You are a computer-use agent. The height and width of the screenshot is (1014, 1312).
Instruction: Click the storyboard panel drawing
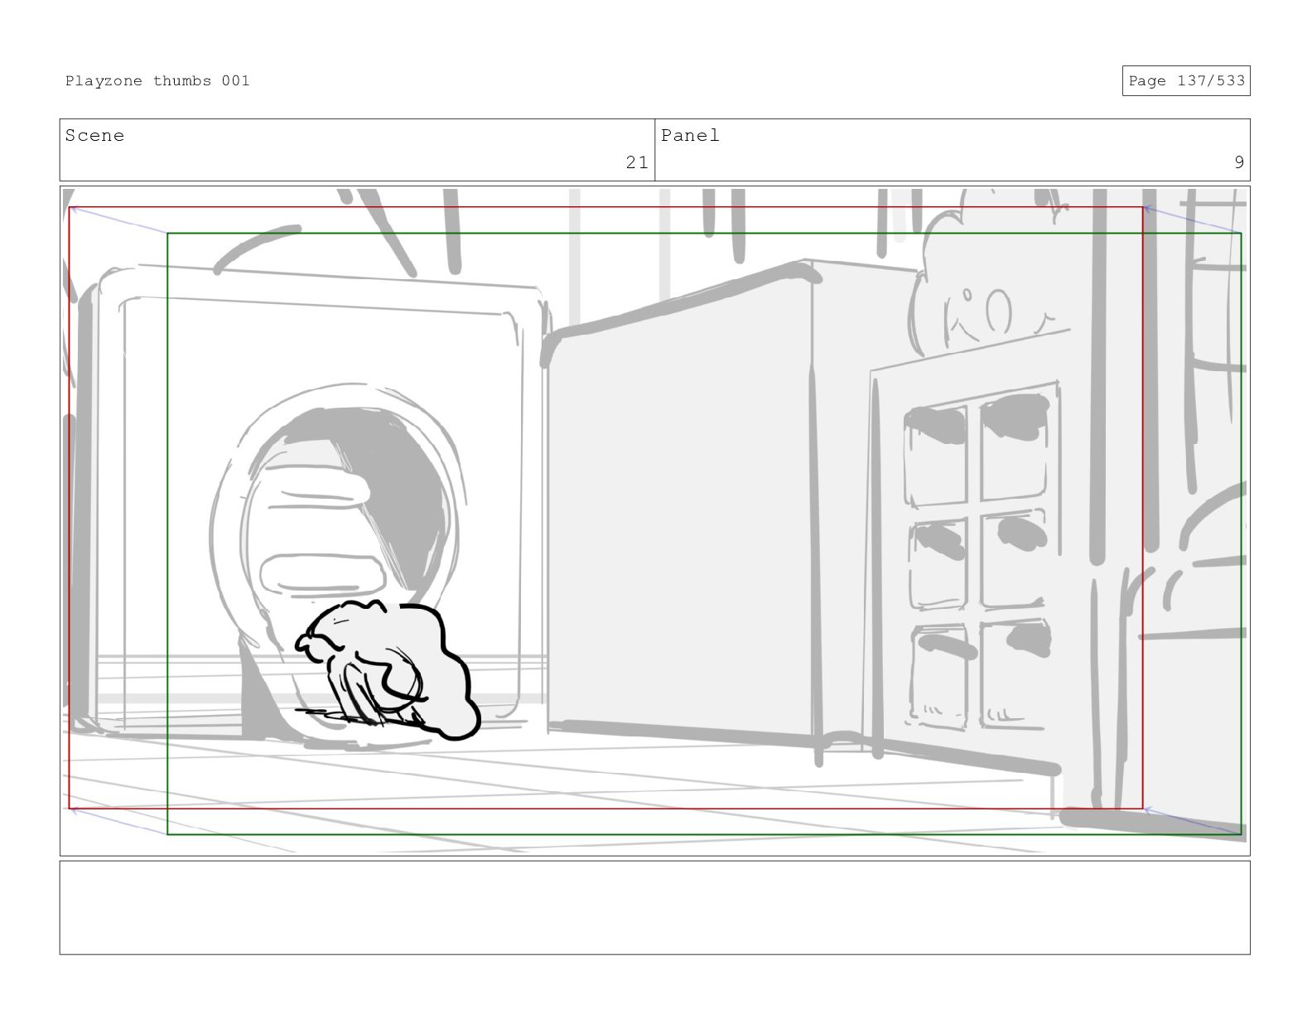click(x=654, y=521)
